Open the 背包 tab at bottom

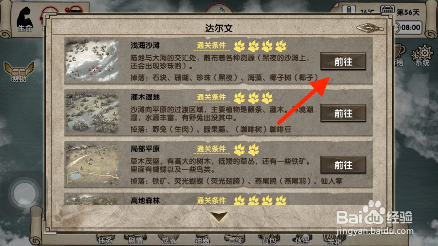(x=269, y=239)
